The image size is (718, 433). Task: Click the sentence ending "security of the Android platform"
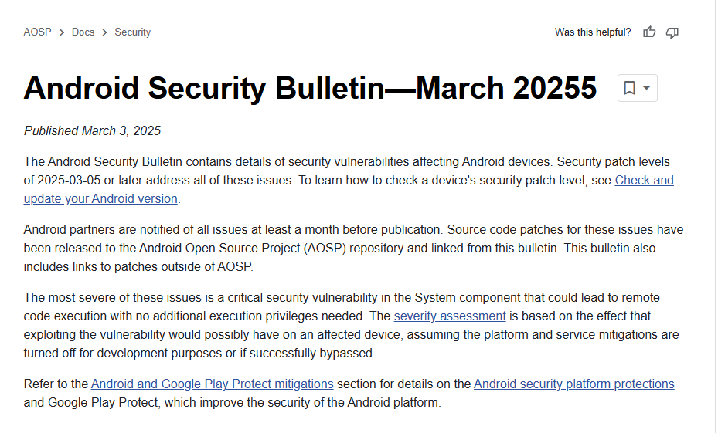(x=232, y=402)
